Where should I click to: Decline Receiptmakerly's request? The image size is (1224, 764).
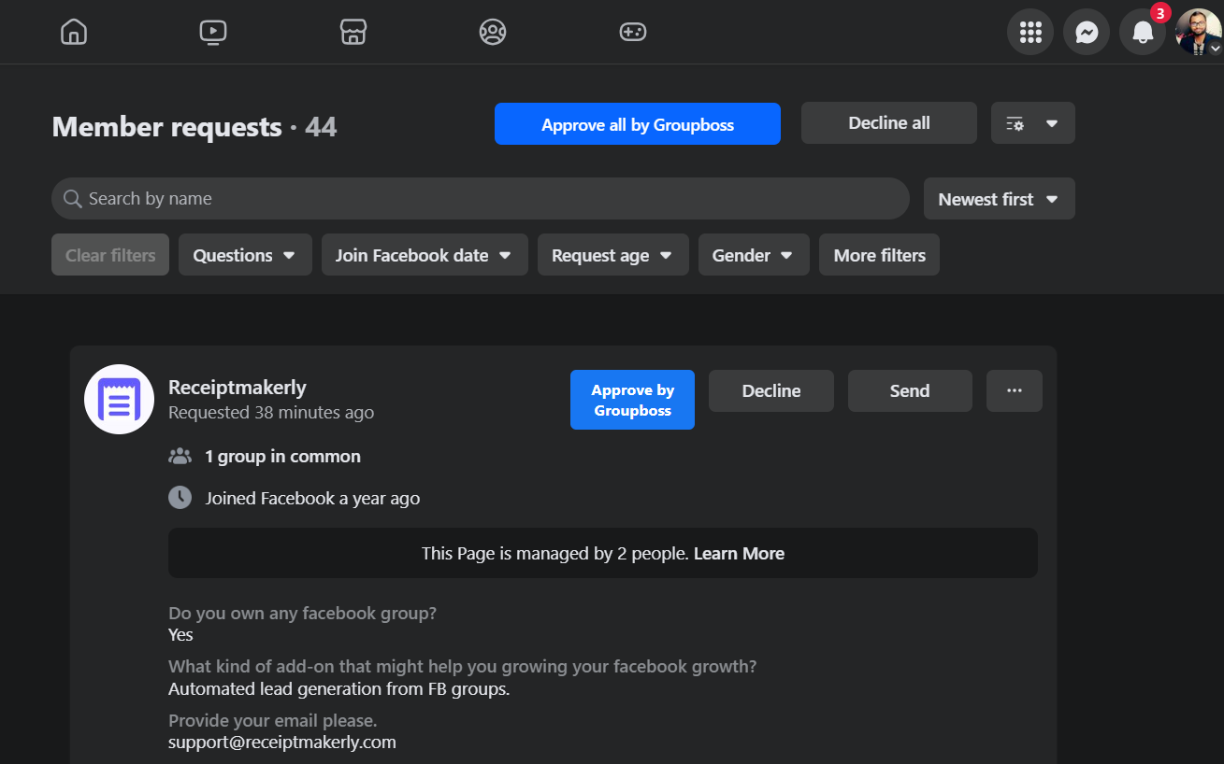771,390
